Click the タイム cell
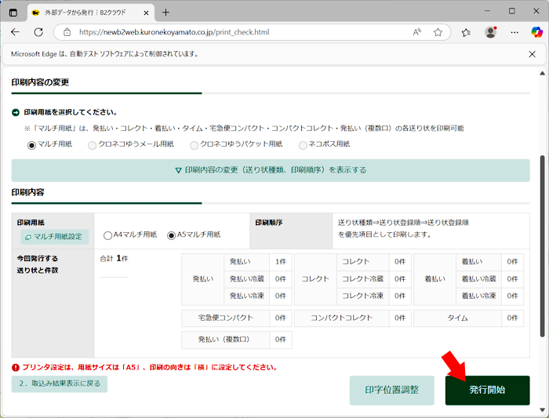The width and height of the screenshot is (549, 418). 457,318
